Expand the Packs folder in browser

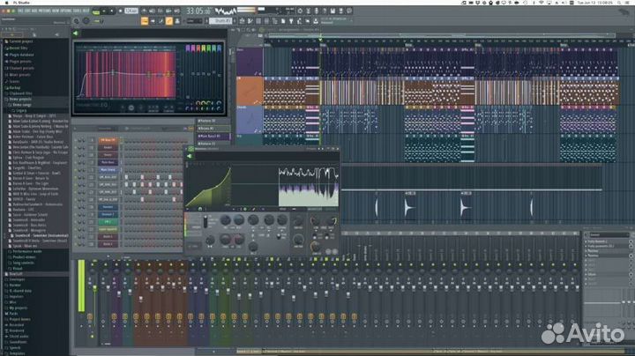14,312
